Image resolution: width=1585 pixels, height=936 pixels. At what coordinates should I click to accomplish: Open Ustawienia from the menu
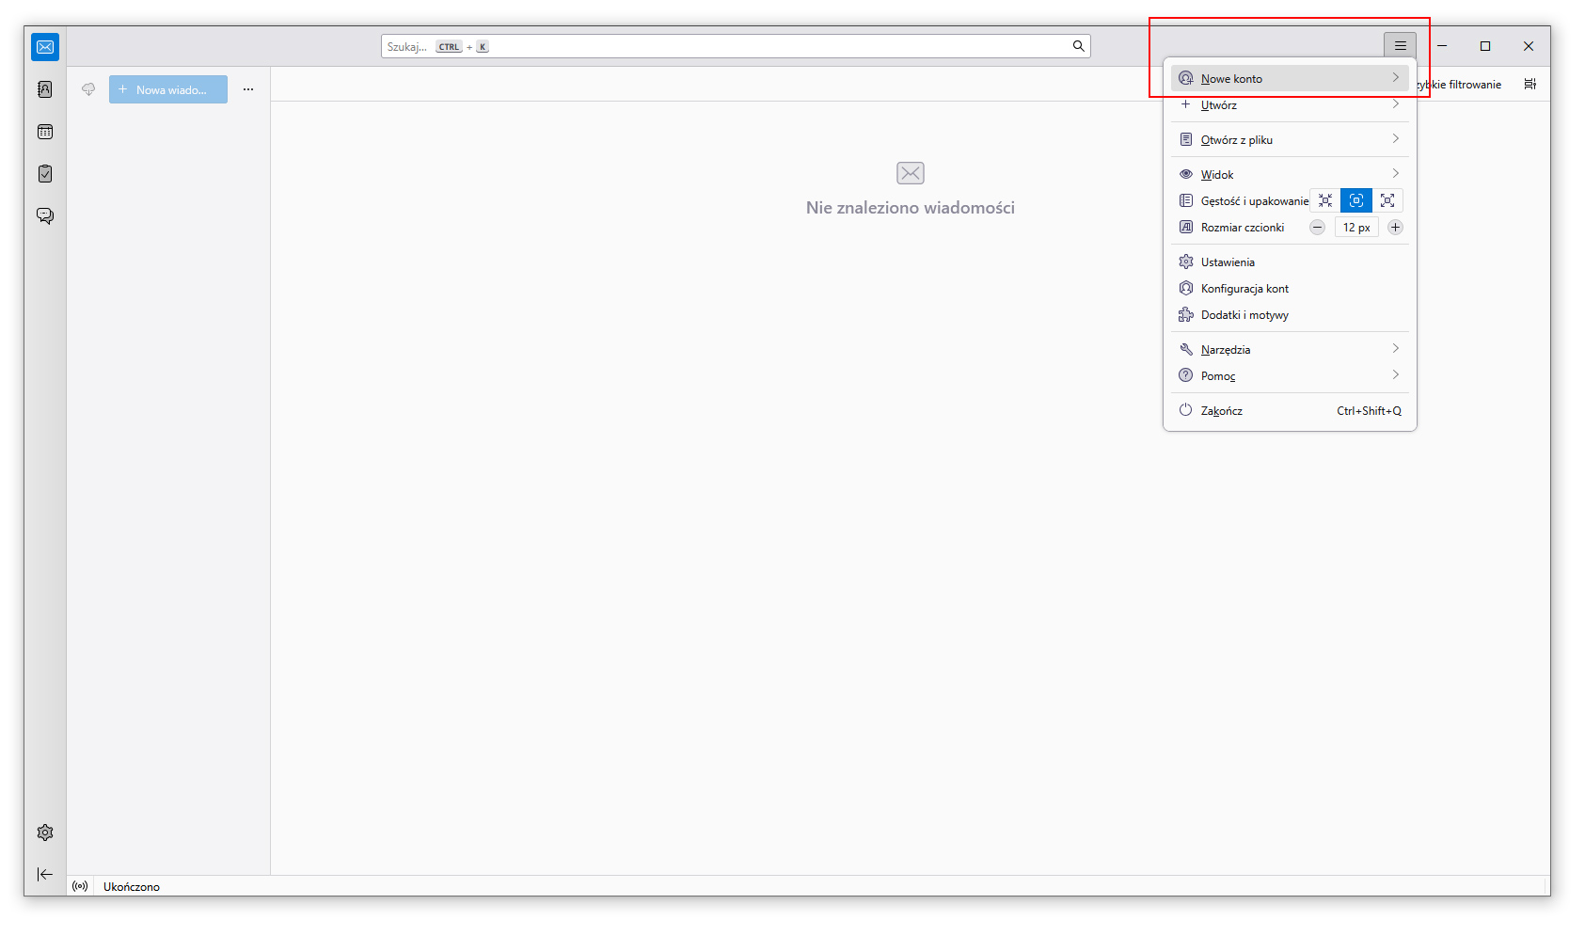(1228, 262)
